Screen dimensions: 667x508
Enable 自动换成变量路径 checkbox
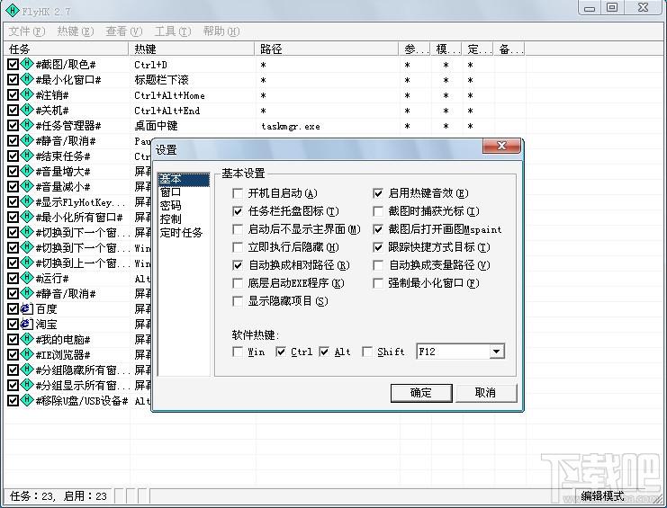[x=378, y=265]
